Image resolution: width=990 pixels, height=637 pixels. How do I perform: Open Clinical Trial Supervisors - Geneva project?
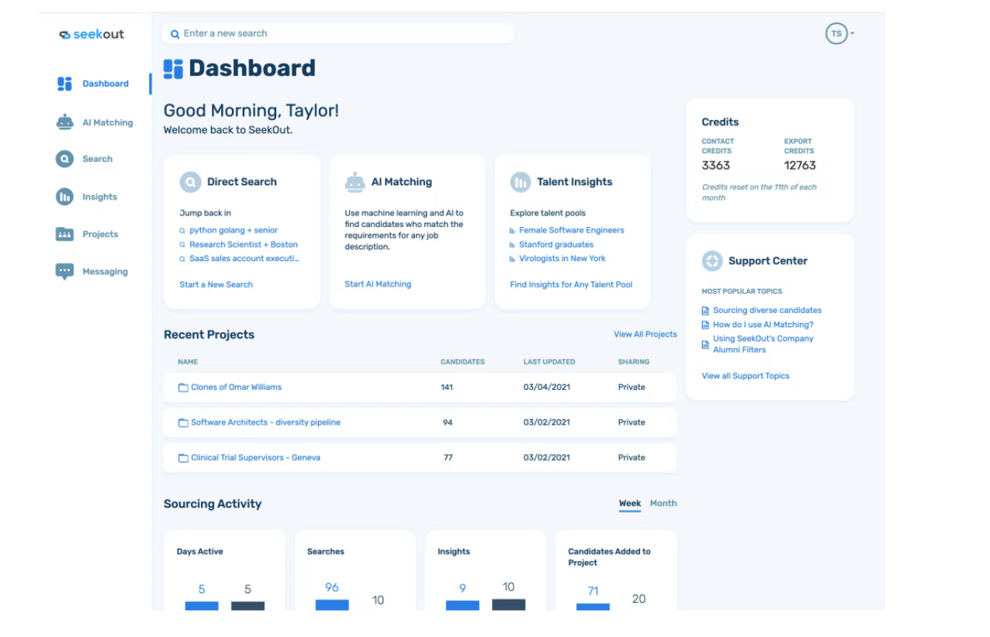click(255, 458)
